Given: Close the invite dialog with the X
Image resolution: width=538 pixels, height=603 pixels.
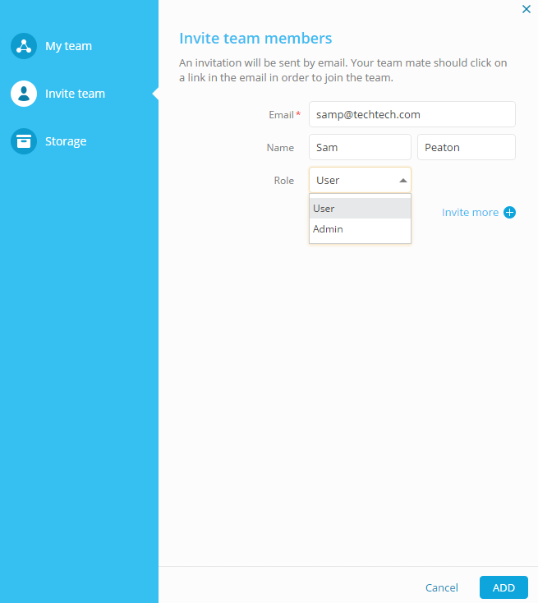Looking at the screenshot, I should point(526,9).
